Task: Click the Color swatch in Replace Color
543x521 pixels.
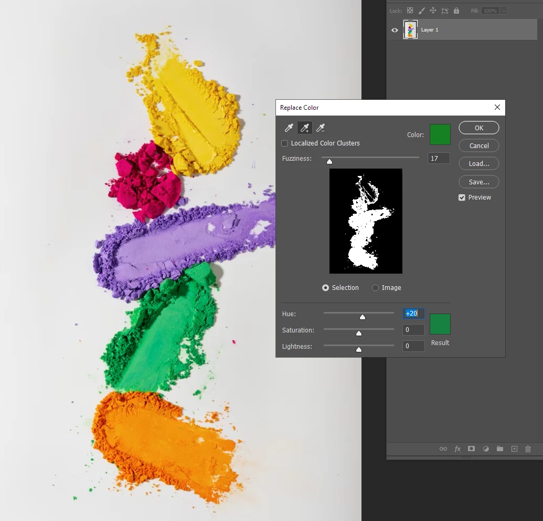Action: pyautogui.click(x=440, y=134)
